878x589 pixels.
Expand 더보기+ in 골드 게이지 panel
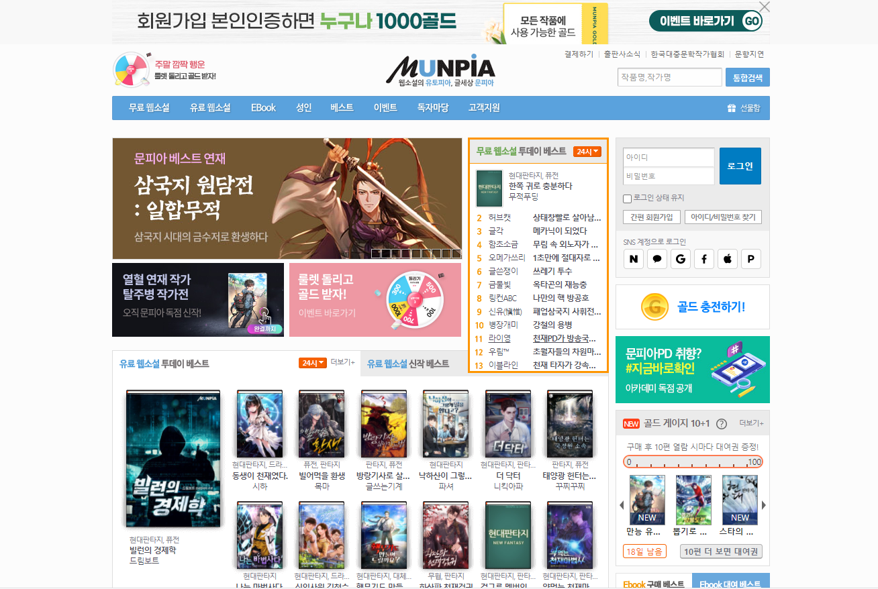(751, 423)
